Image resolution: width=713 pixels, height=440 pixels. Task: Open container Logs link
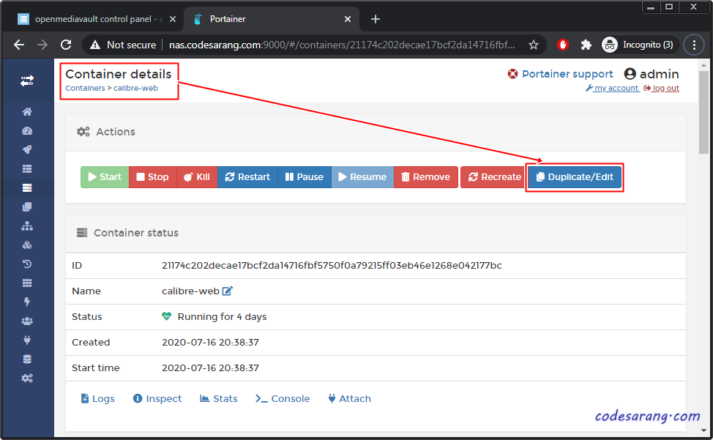click(98, 399)
